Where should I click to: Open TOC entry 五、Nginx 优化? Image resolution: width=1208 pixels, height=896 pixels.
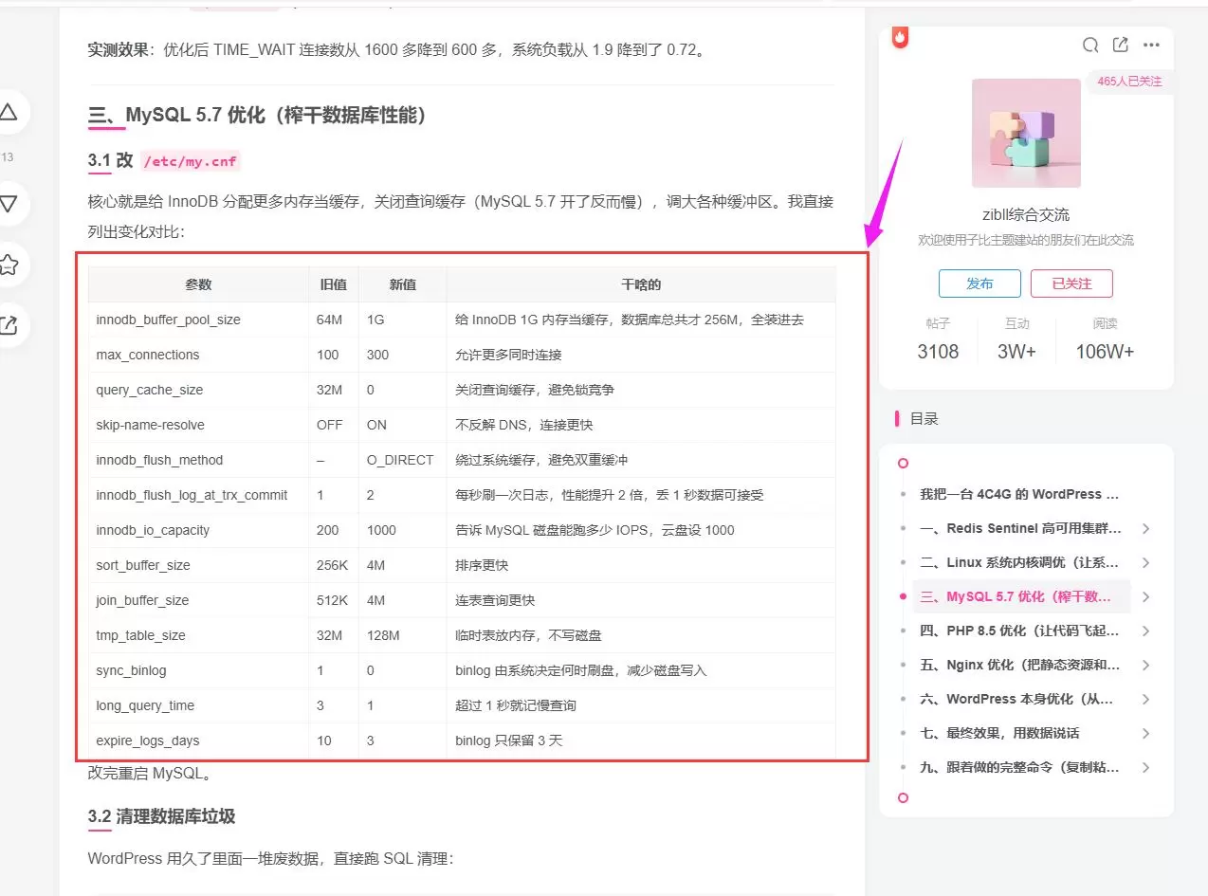tap(1020, 665)
